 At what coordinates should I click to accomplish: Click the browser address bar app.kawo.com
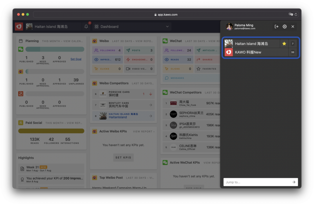click(x=166, y=15)
